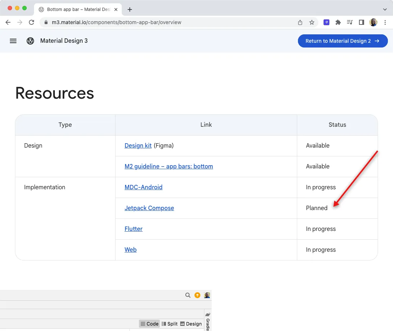Click the IDE user avatar icon

pos(207,295)
